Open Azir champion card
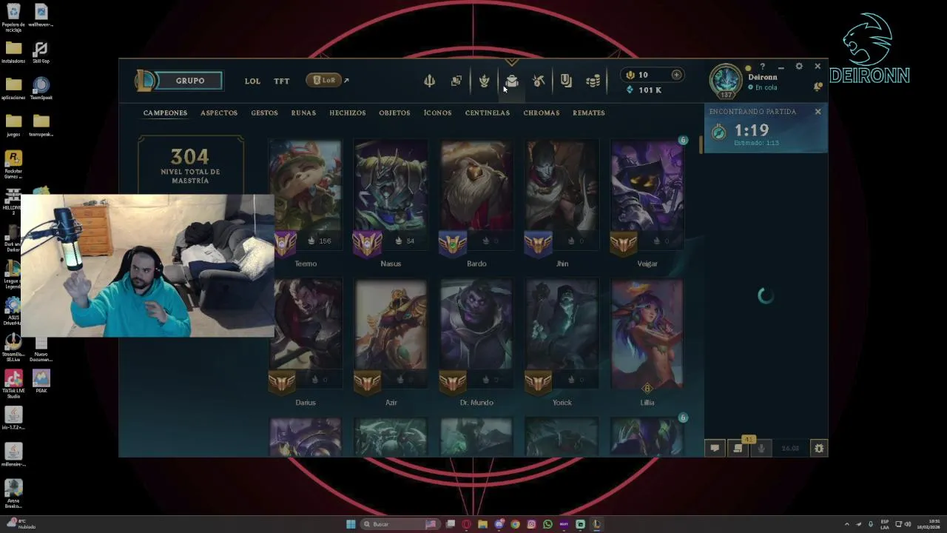This screenshot has width=947, height=533. [x=391, y=335]
